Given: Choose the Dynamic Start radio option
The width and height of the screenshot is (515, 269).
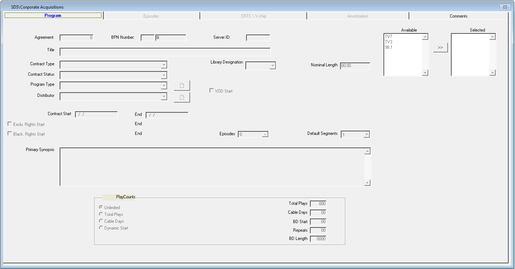Looking at the screenshot, I should point(101,228).
